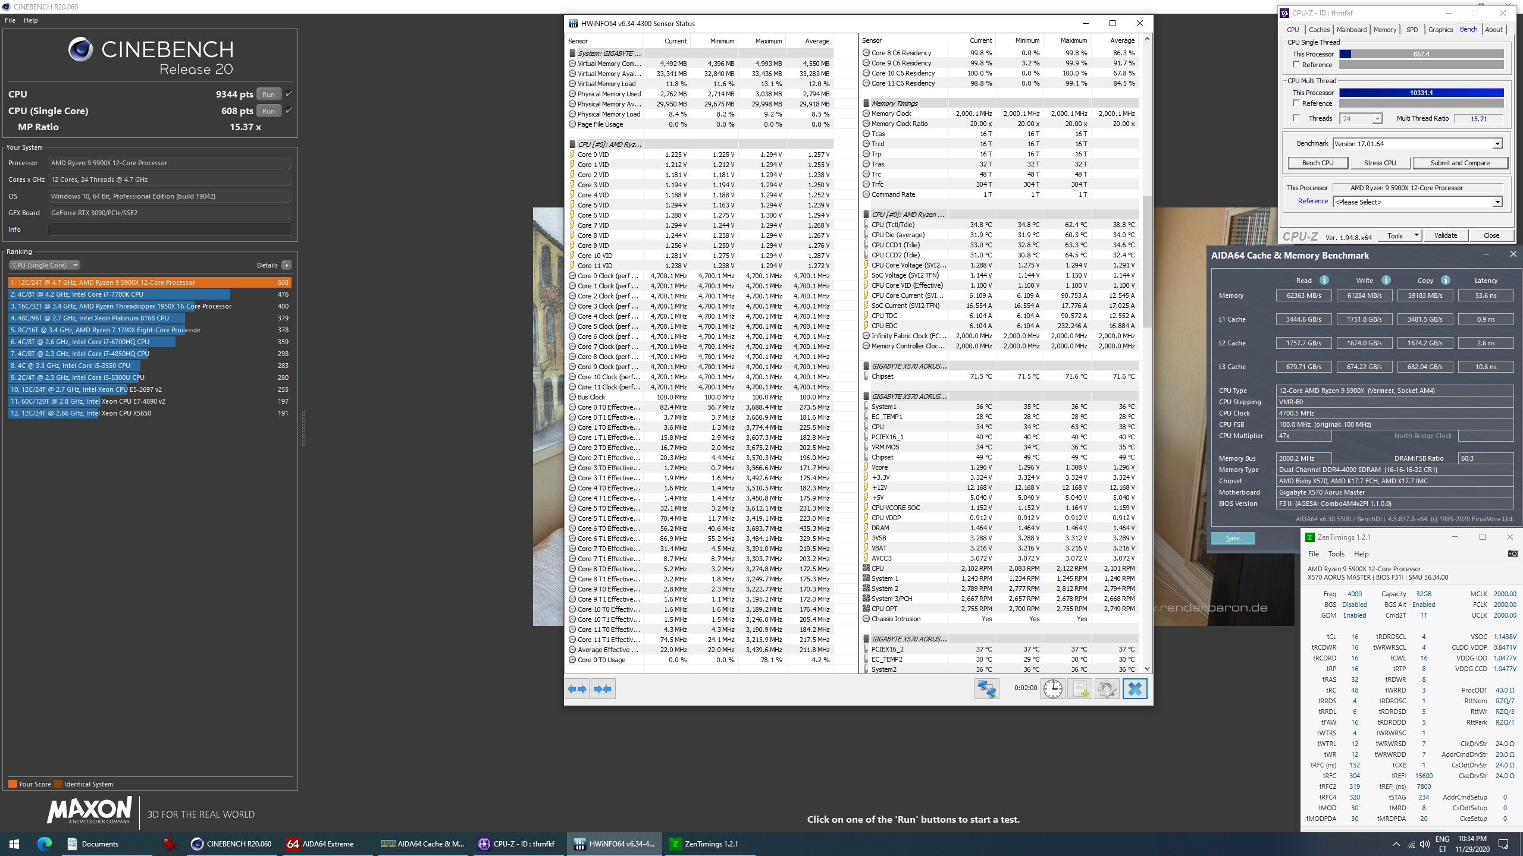The image size is (1523, 856).
Task: Close HWiNFO sensor status with blue X button
Action: click(1135, 689)
